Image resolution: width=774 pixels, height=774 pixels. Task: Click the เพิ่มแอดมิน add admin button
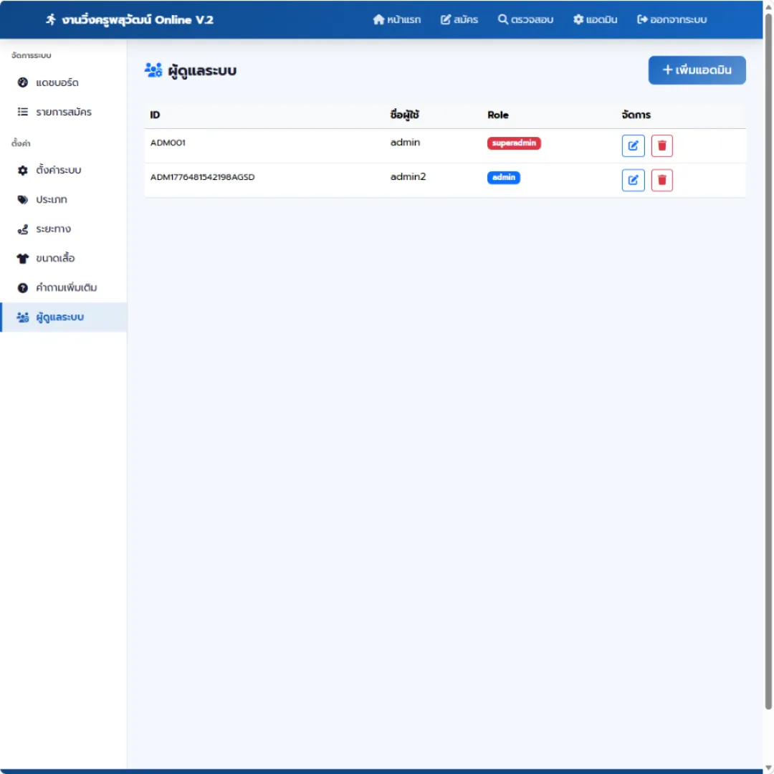pos(697,70)
